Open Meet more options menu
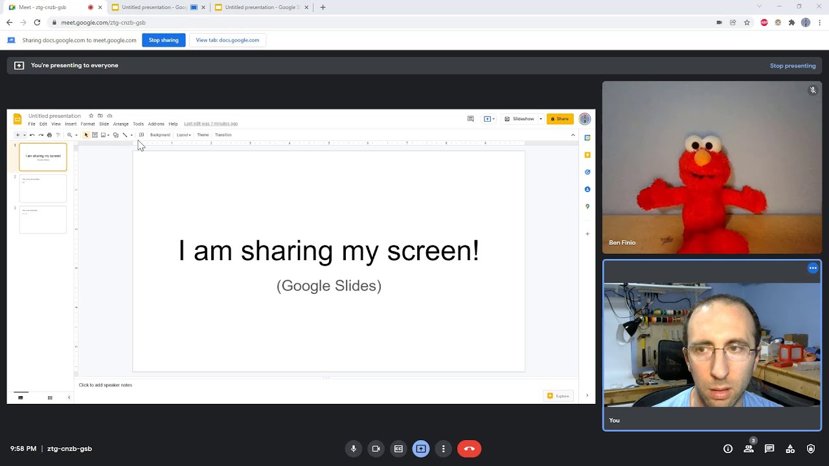Image resolution: width=829 pixels, height=466 pixels. click(x=443, y=449)
